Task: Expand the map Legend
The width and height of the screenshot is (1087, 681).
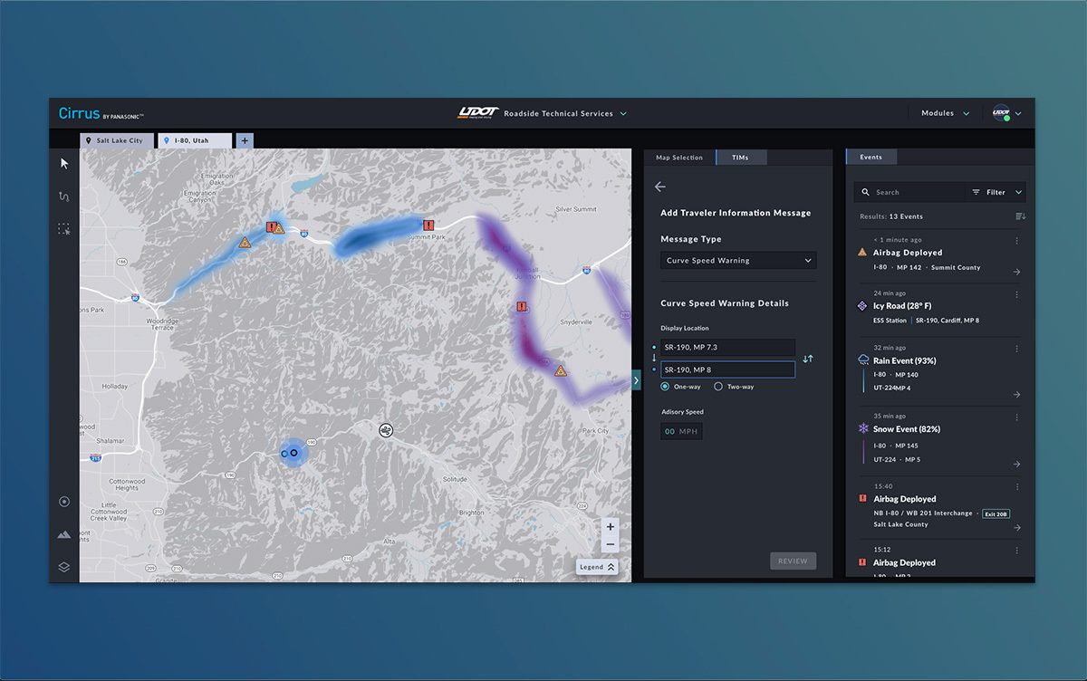Action: pyautogui.click(x=598, y=567)
